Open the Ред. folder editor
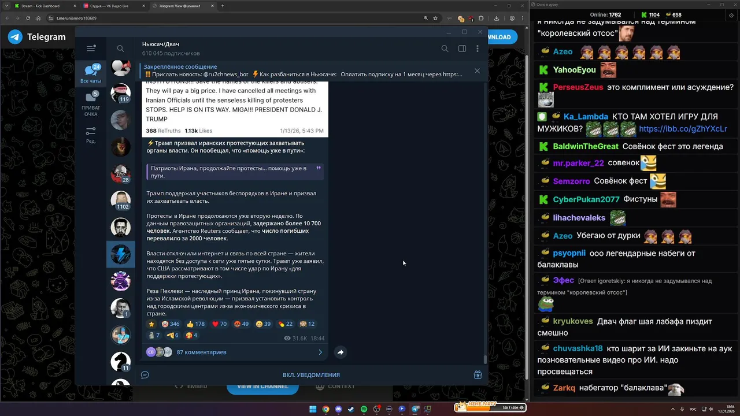This screenshot has height=416, width=740. pos(91,135)
